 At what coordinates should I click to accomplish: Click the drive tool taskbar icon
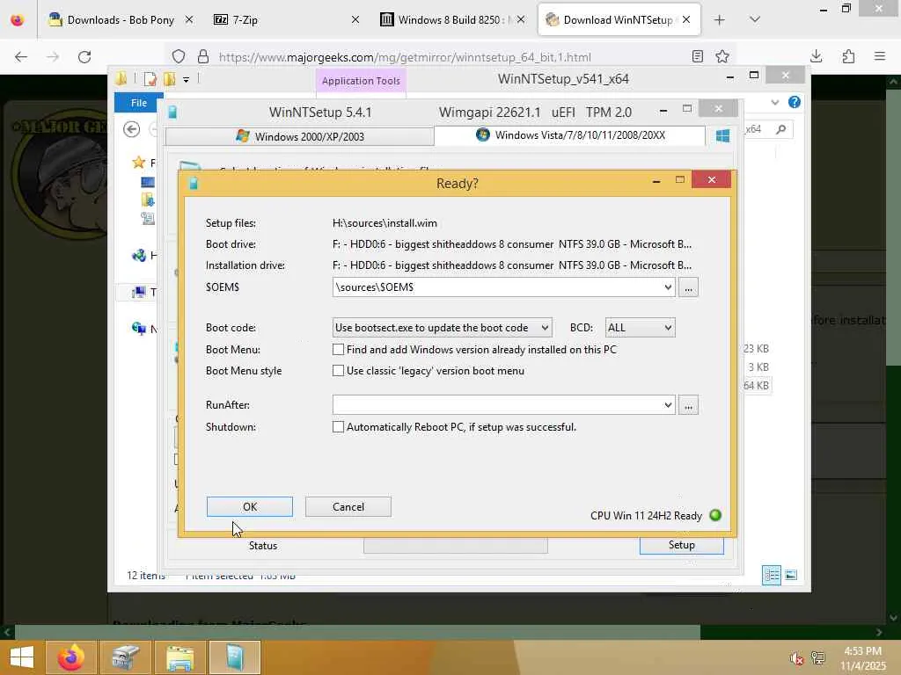[x=125, y=657]
